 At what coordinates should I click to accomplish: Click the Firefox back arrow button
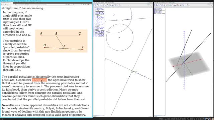pyautogui.click(x=2, y=5)
